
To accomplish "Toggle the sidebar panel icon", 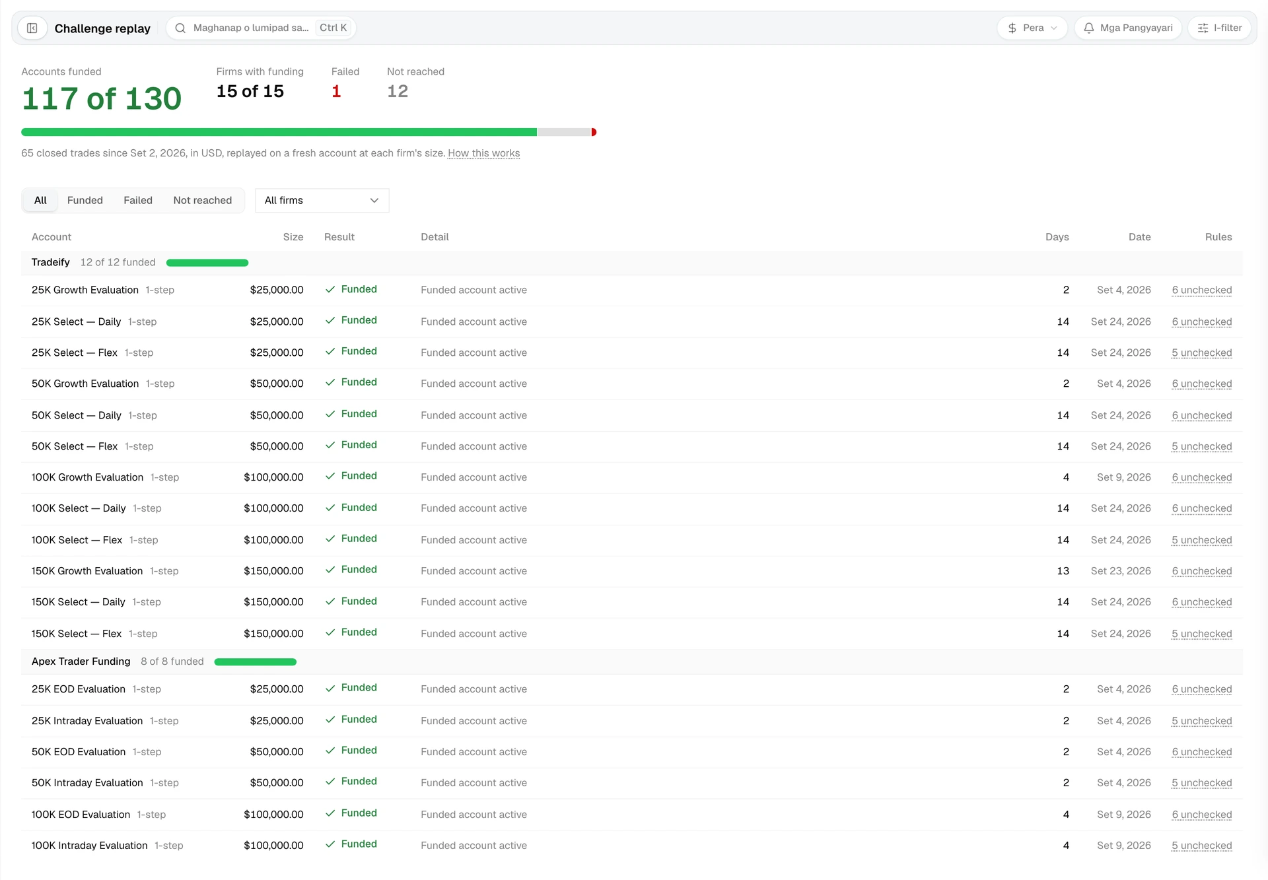I will point(32,28).
